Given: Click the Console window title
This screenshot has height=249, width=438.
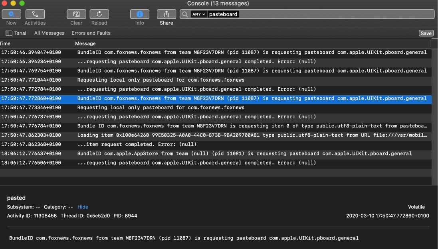Looking at the screenshot, I should point(218,3).
